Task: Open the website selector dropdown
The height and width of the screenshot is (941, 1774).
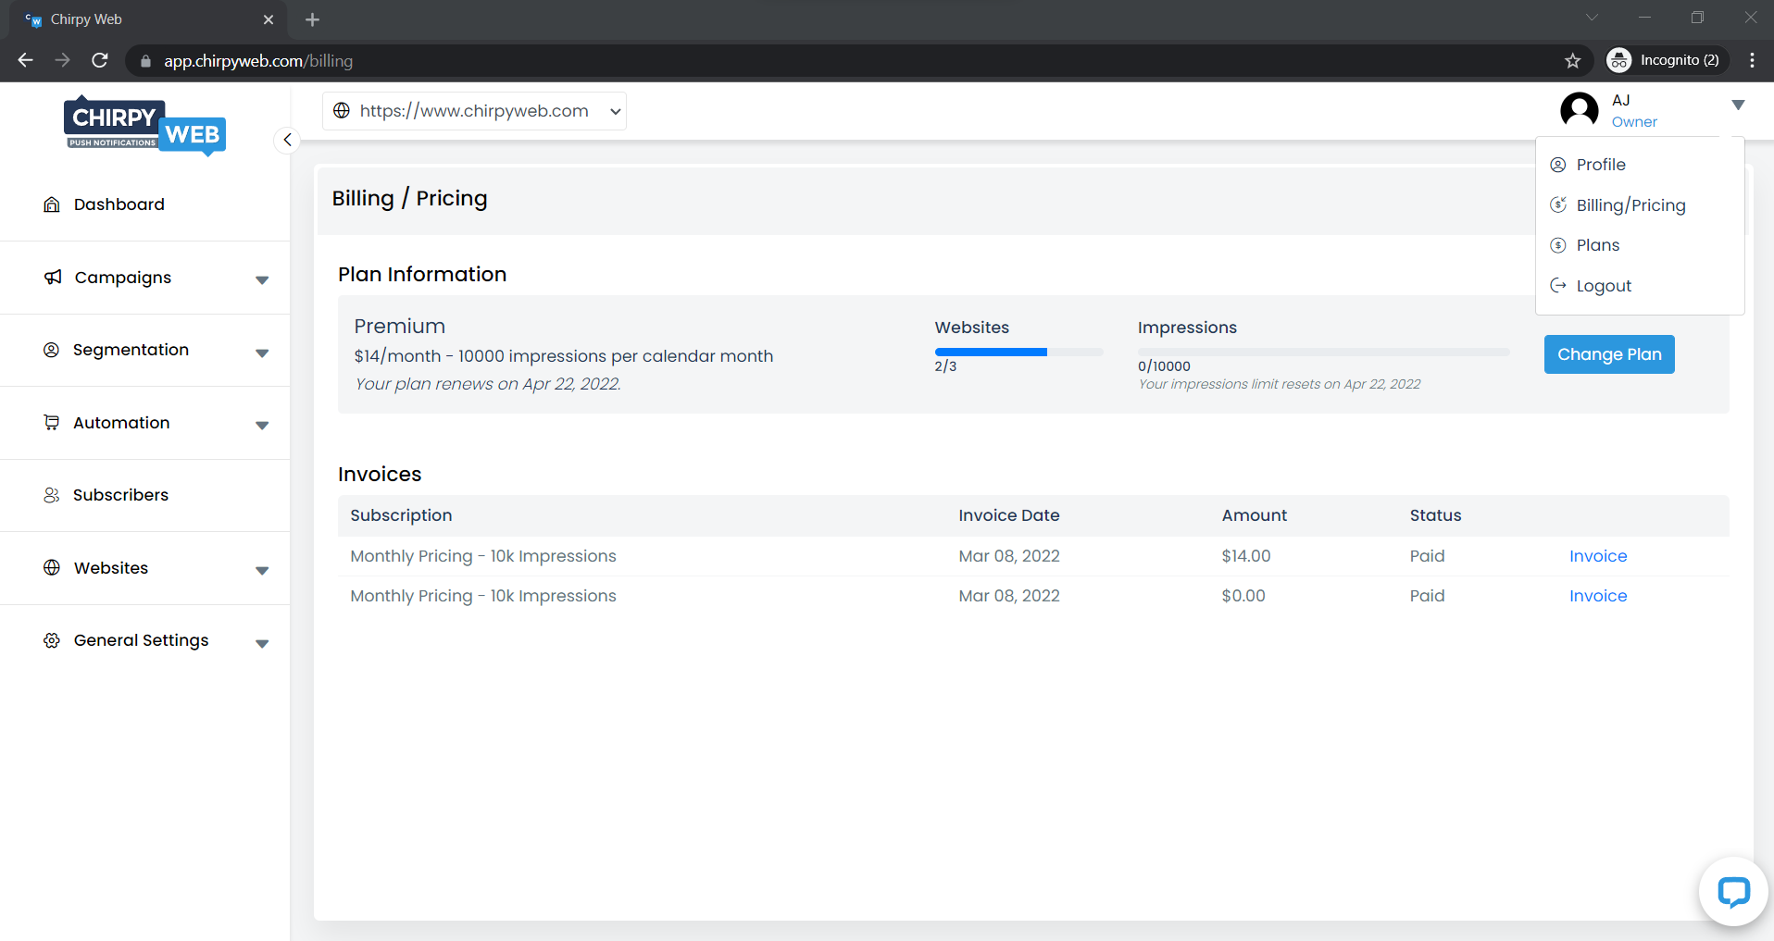Action: (474, 111)
